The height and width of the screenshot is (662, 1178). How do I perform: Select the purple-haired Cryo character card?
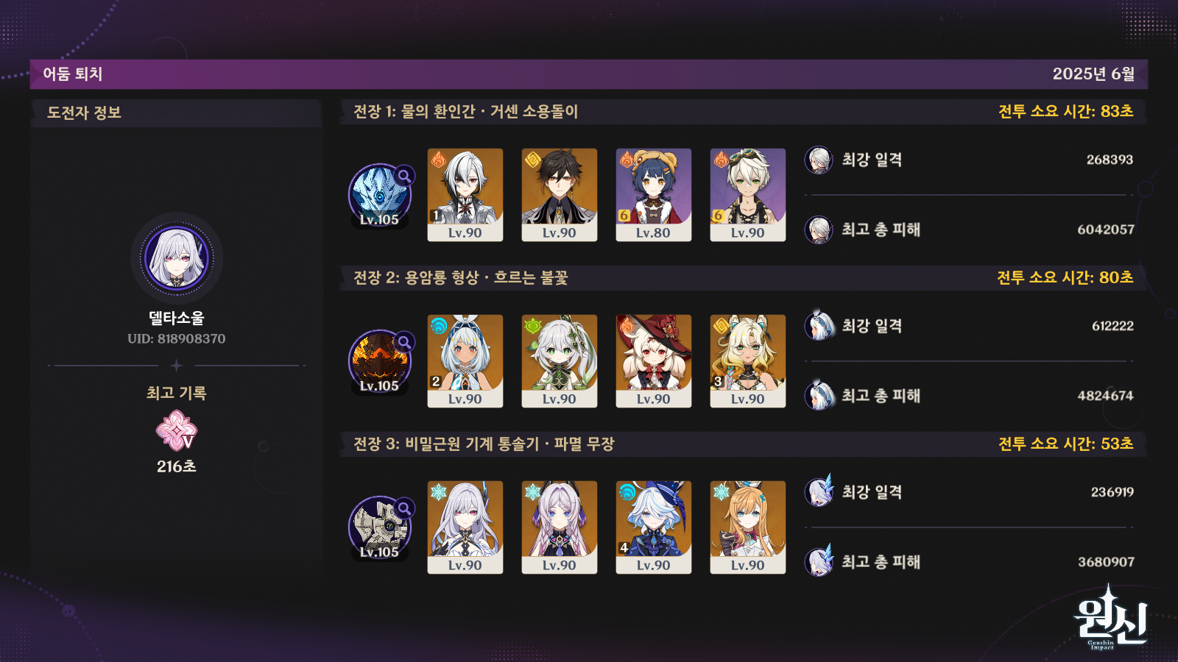coord(560,527)
